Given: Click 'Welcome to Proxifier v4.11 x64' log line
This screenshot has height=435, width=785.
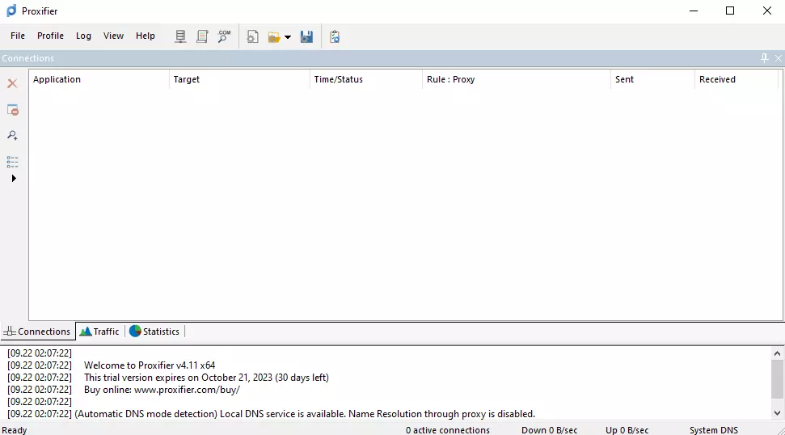Looking at the screenshot, I should coord(150,365).
